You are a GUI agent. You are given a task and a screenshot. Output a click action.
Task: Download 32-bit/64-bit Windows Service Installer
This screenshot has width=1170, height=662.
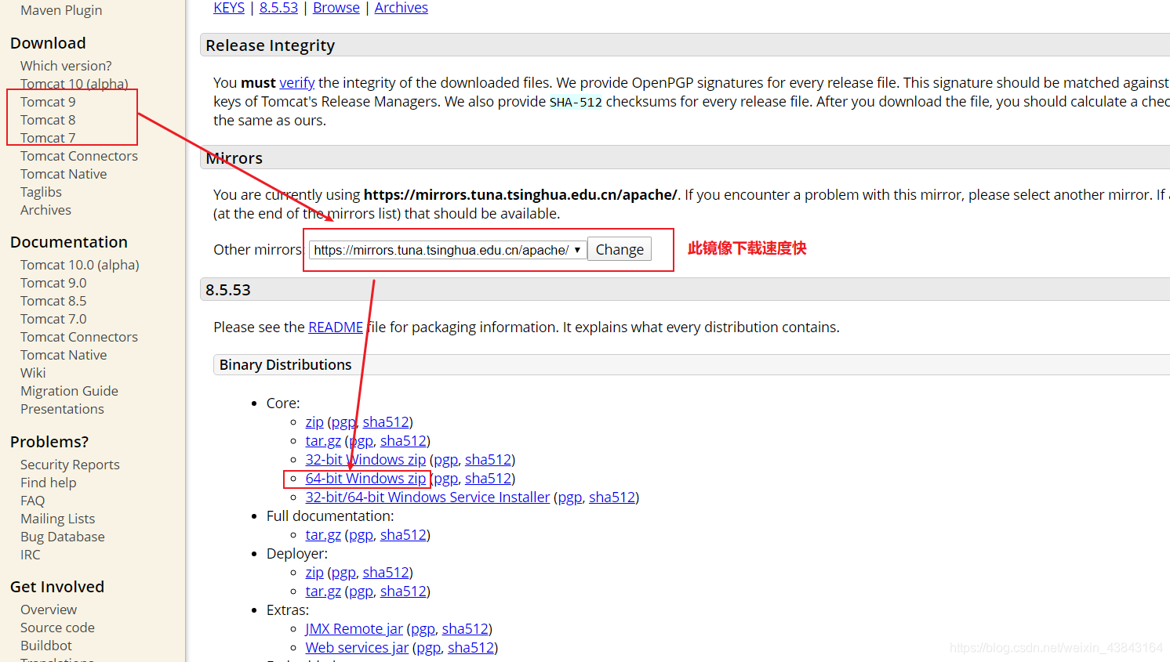(x=427, y=497)
